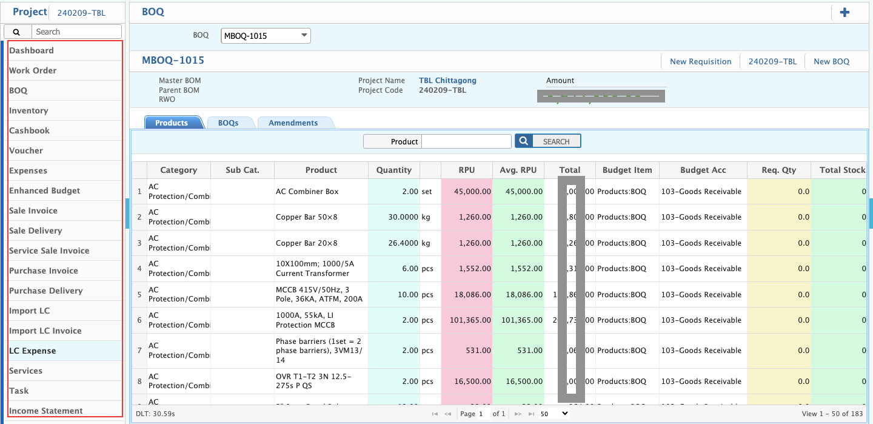873x424 pixels.
Task: Open the rows-per-page dropdown showing 50
Action: 552,413
